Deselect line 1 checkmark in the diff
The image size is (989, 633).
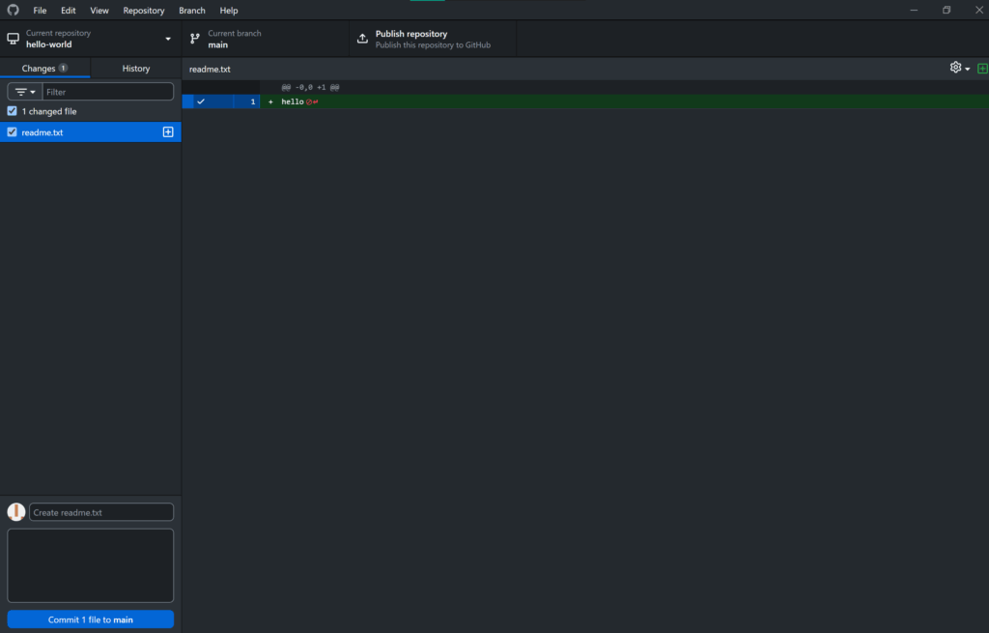[x=201, y=101]
